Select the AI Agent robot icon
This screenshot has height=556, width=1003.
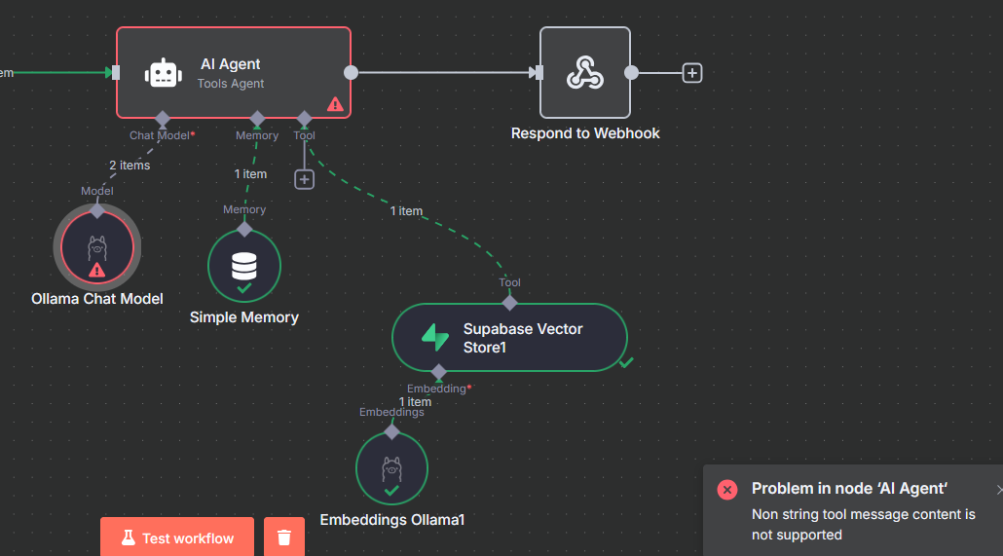[x=164, y=73]
